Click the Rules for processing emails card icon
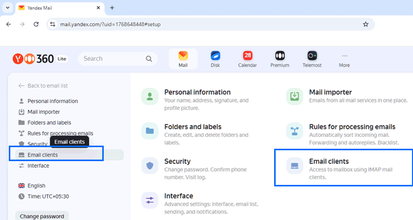Viewport: 413px width, 220px height. coord(294,131)
